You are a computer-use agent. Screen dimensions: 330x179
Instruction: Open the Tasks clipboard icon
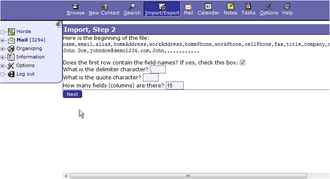point(248,6)
